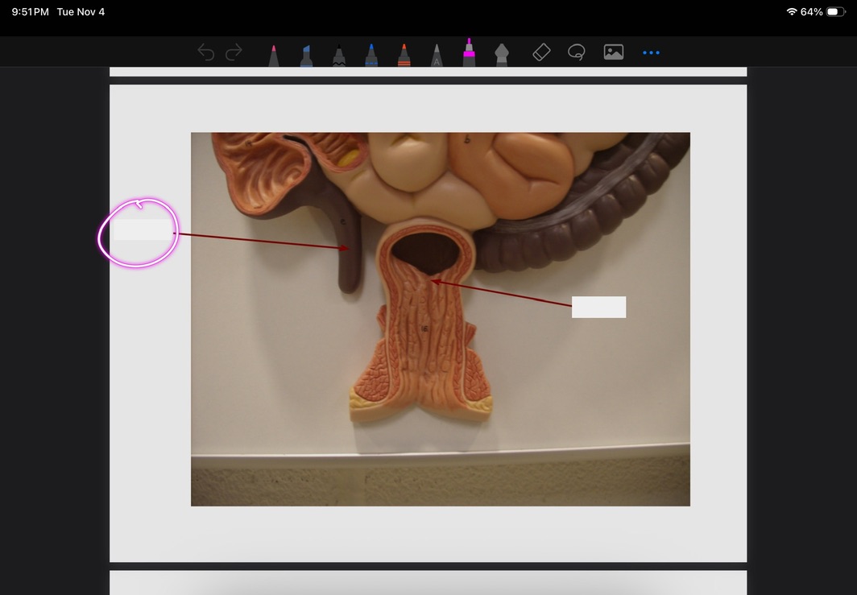Pick the blue pen with dashed band
857x595 pixels.
coord(371,56)
